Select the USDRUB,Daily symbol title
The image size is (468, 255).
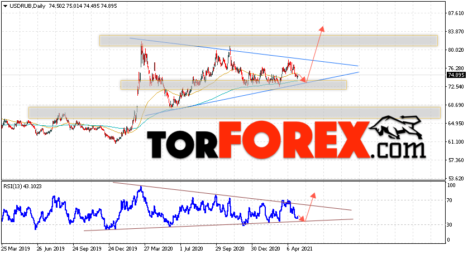pos(27,6)
